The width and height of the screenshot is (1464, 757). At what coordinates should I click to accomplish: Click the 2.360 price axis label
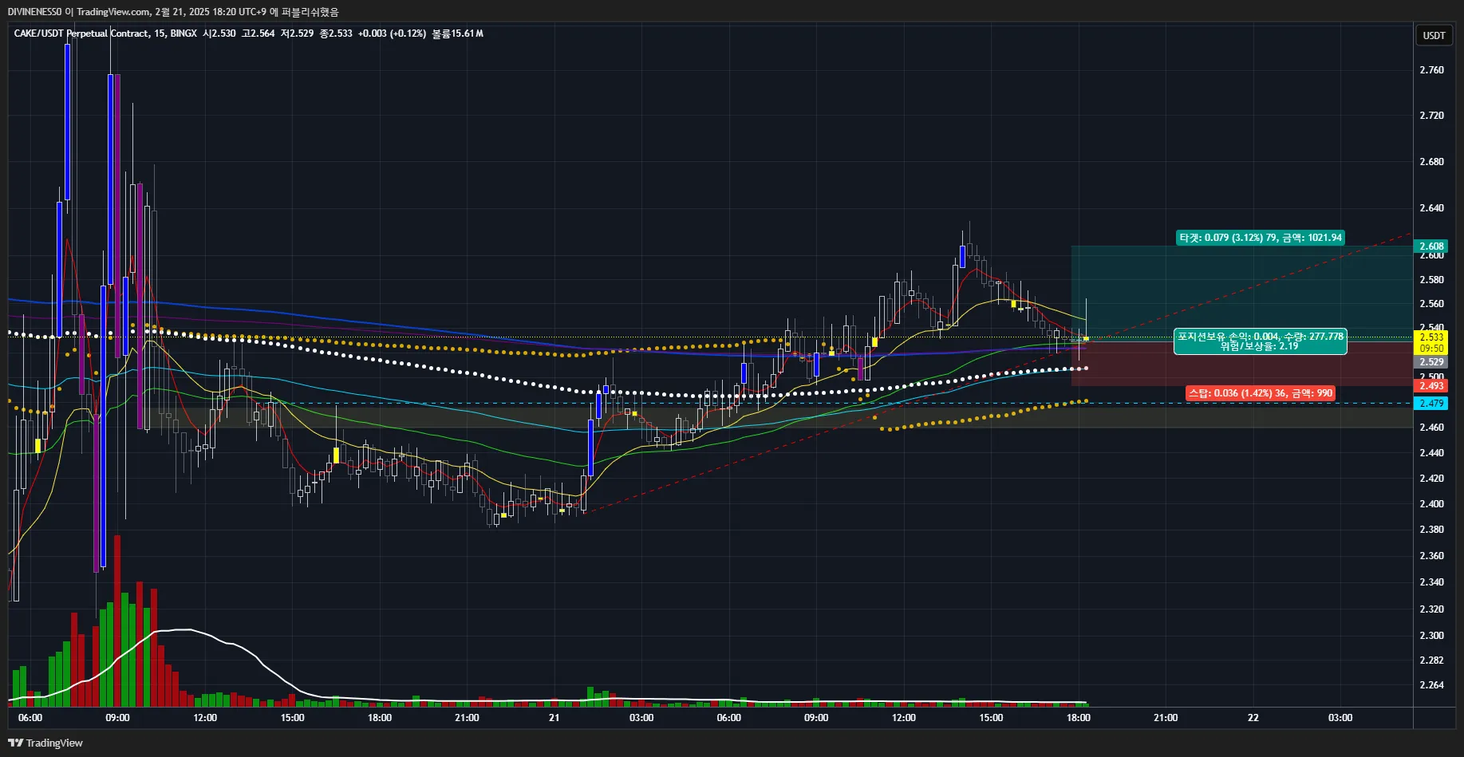pos(1431,556)
